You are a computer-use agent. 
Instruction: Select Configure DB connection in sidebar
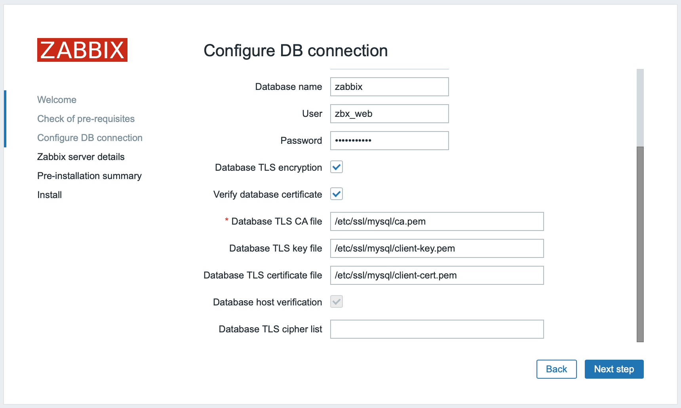point(90,138)
